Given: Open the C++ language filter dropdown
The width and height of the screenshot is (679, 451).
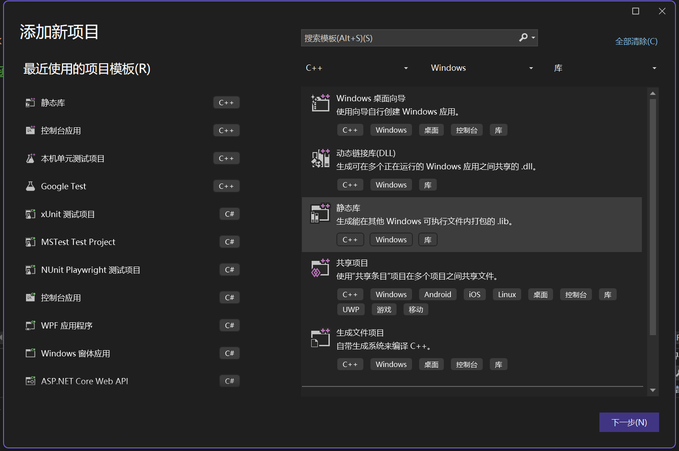Looking at the screenshot, I should 357,68.
